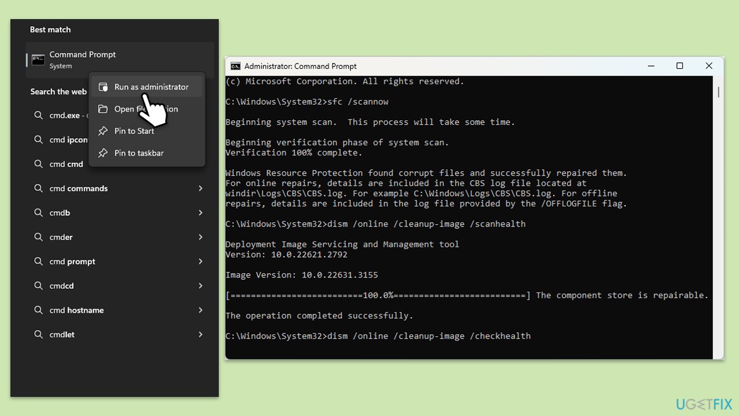Click the search icon beside cmdlet
739x416 pixels.
click(x=39, y=334)
